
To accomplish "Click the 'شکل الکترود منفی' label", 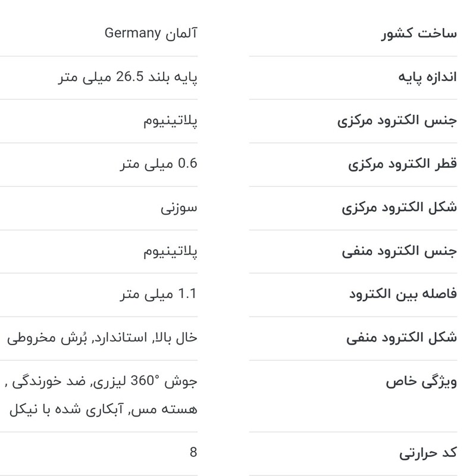I will click(402, 337).
